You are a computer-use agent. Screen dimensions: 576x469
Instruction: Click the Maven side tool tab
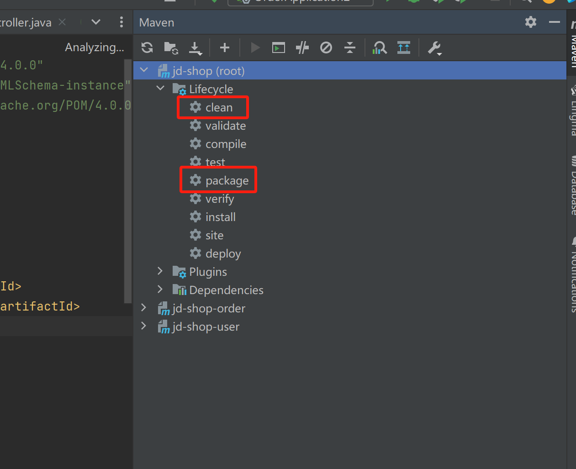[573, 43]
